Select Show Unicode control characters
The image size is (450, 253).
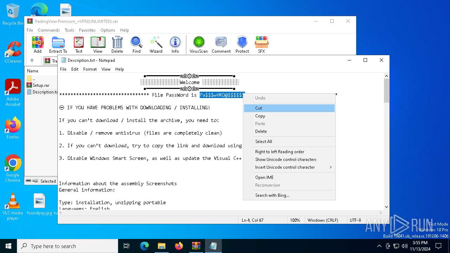click(x=289, y=160)
